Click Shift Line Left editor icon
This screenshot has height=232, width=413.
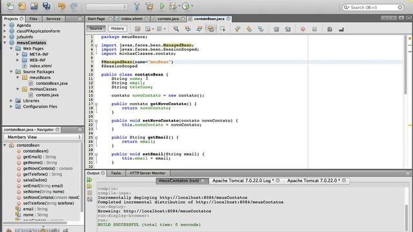point(276,29)
